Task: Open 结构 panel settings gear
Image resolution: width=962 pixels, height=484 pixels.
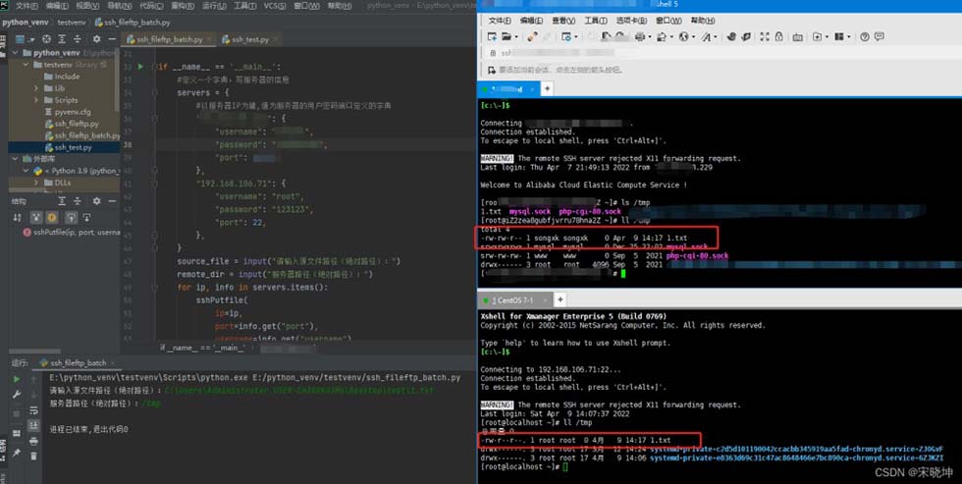Action: [x=96, y=201]
